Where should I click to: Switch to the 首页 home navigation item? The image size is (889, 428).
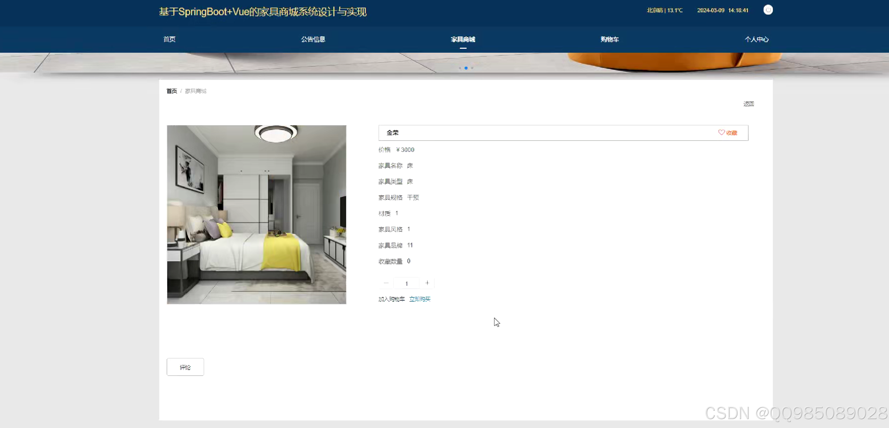(169, 39)
